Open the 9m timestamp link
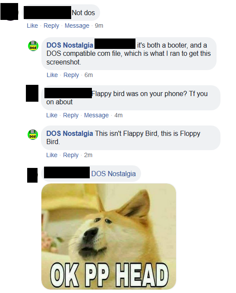Viewport: 236px width, 293px height. [99, 26]
